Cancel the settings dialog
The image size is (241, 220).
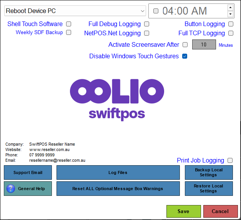tap(221, 211)
